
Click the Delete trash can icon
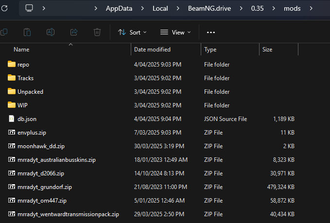coord(97,32)
